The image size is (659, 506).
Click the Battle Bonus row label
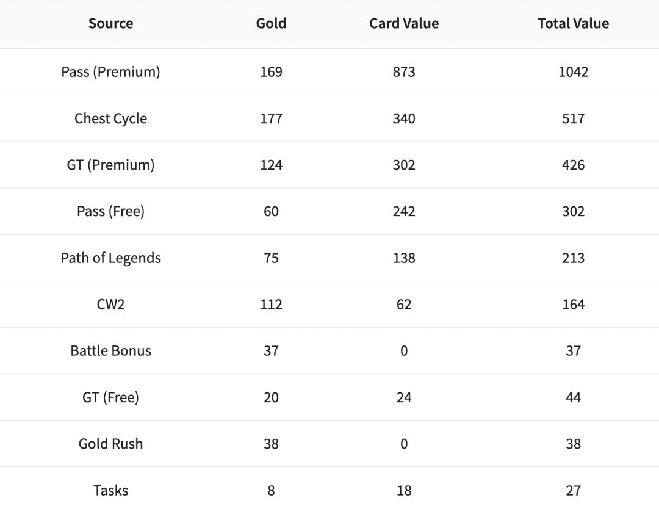(110, 351)
